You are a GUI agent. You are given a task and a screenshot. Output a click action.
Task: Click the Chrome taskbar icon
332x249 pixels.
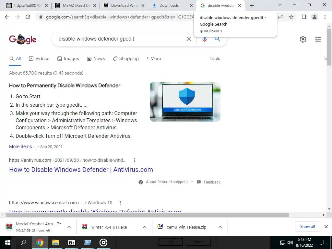(x=40, y=243)
